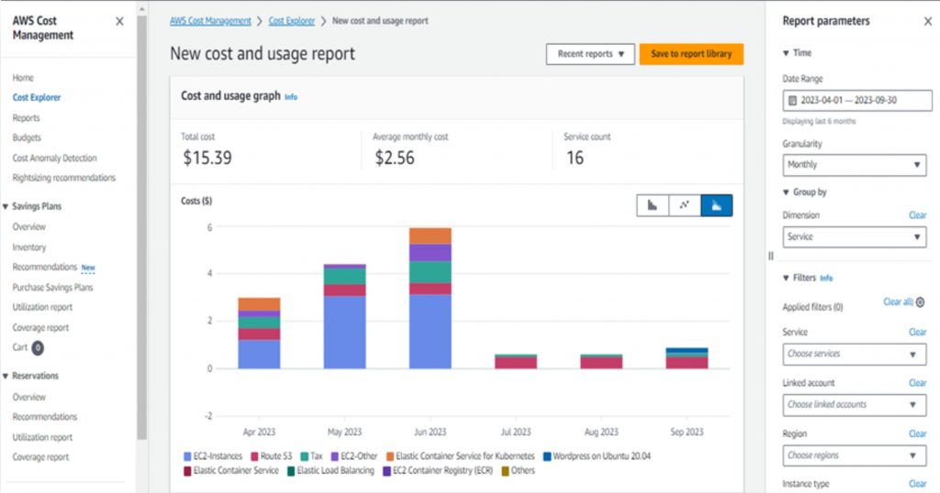This screenshot has width=940, height=493.
Task: Click Elastic Container Service for Kubernetes swatch
Action: 390,456
